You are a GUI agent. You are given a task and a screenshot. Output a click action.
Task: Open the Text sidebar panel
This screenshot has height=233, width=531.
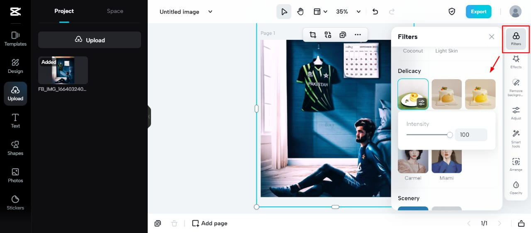pyautogui.click(x=15, y=121)
